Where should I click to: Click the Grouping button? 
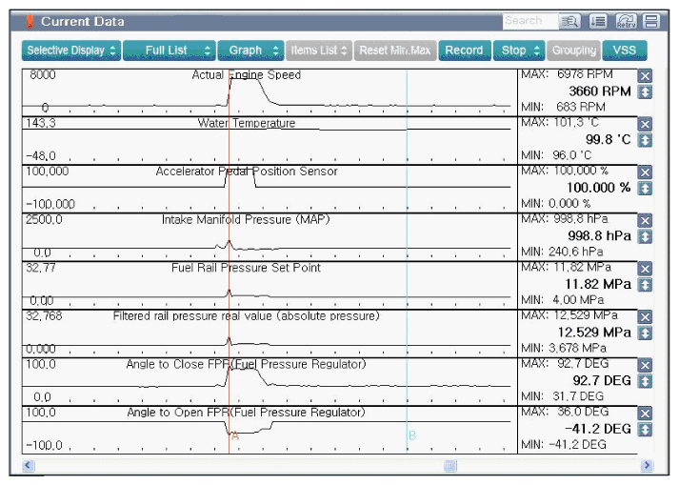tap(574, 51)
